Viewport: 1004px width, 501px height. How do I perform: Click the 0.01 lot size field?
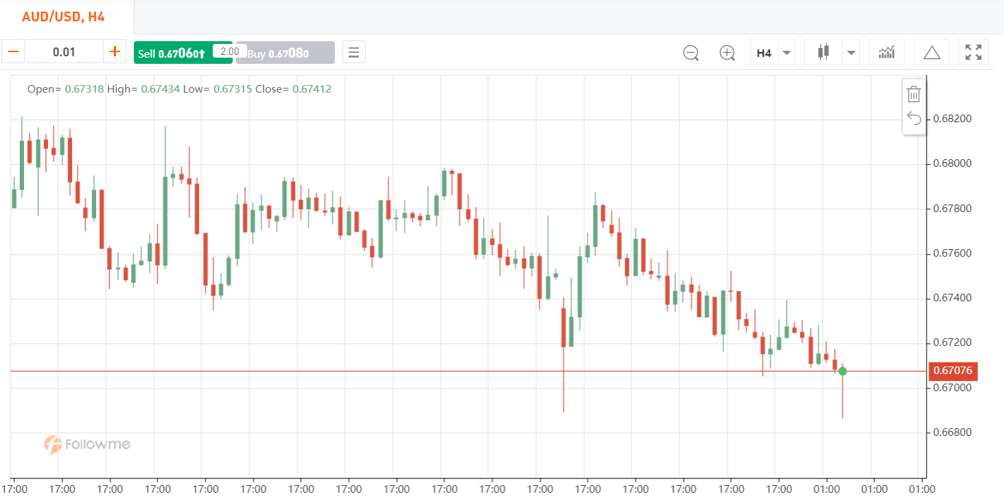64,51
